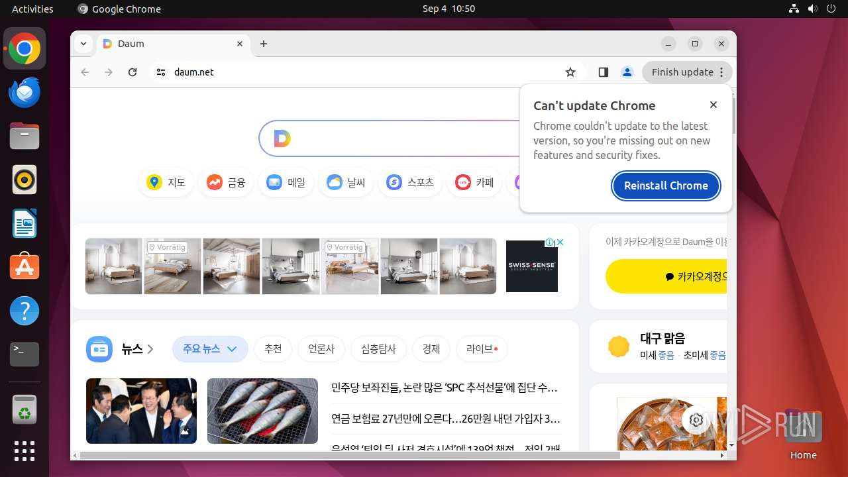Screen dimensions: 848x477
Task: Open the sports (스포츠) shortcut
Action: [410, 182]
